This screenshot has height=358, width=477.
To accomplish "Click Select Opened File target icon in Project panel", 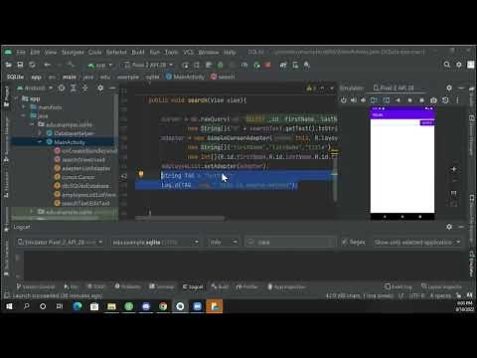I will [62, 89].
